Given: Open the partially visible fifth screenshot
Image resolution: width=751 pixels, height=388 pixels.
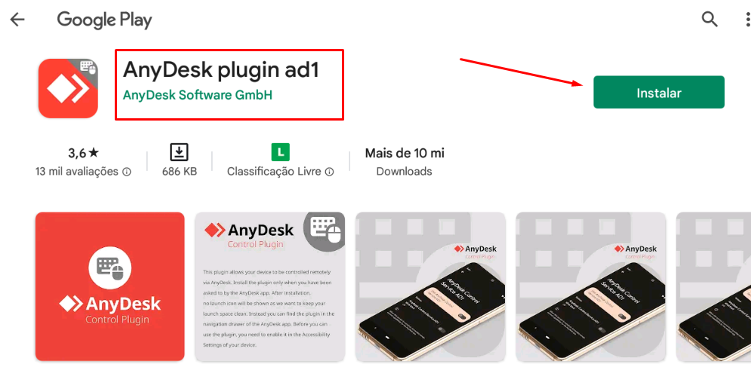Looking at the screenshot, I should pyautogui.click(x=714, y=286).
